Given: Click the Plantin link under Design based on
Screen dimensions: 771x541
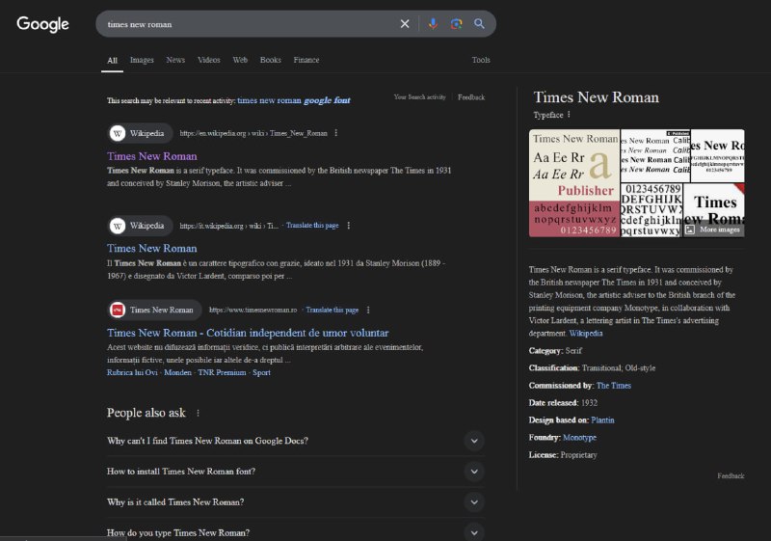Looking at the screenshot, I should (x=602, y=420).
